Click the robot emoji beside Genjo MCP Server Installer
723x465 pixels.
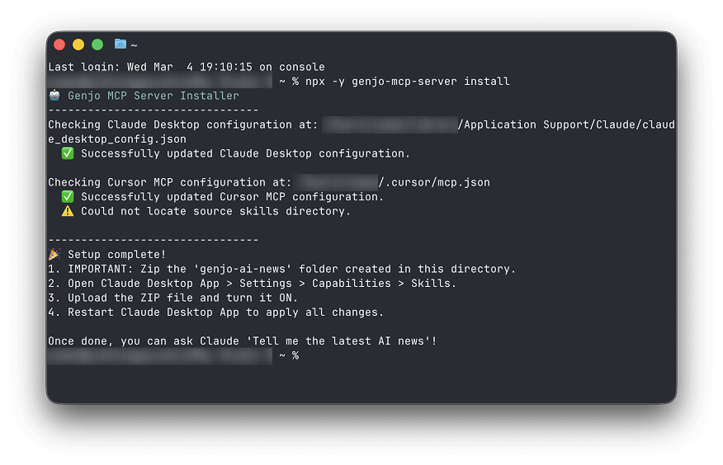tap(54, 96)
